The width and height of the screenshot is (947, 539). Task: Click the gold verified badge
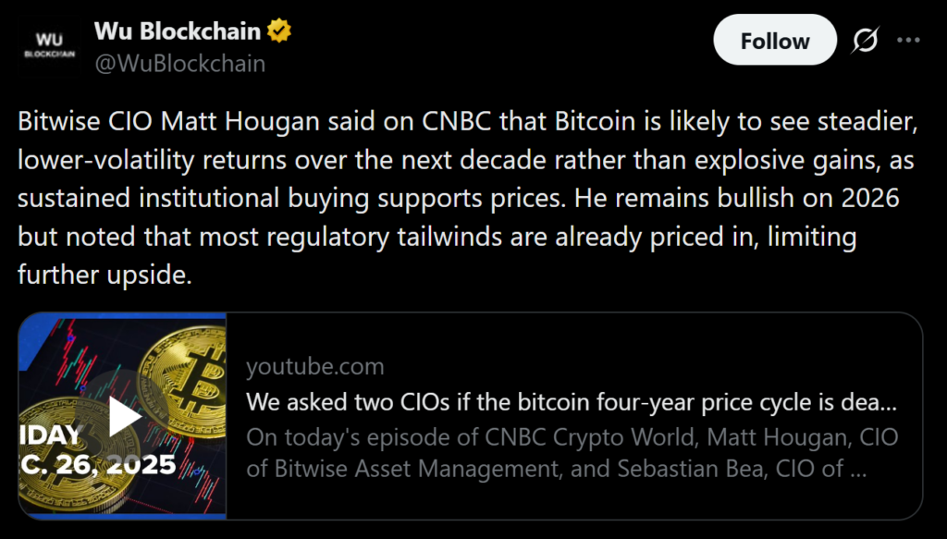(x=279, y=31)
